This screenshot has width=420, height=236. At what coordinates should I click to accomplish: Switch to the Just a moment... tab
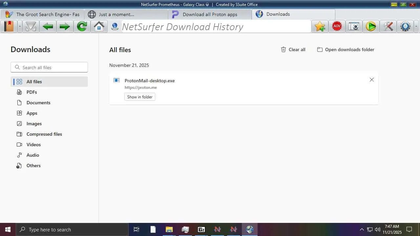click(x=126, y=14)
